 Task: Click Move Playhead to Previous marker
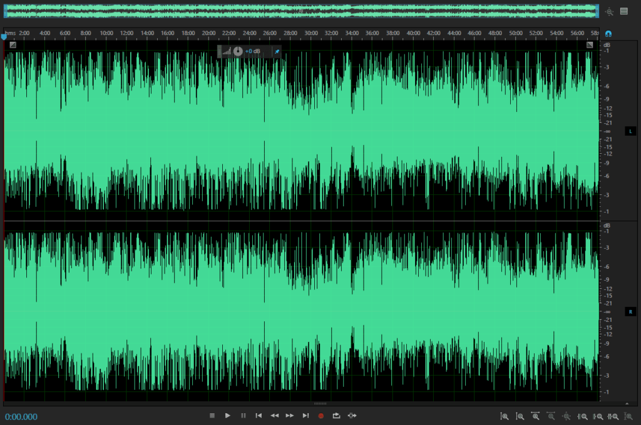[x=259, y=416]
